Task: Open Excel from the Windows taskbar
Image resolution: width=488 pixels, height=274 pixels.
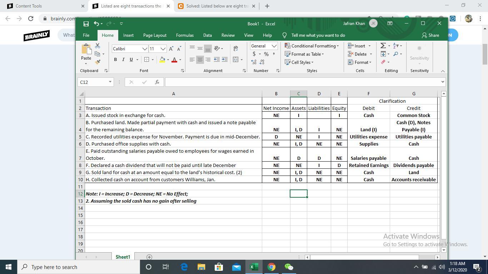Action: click(x=254, y=267)
